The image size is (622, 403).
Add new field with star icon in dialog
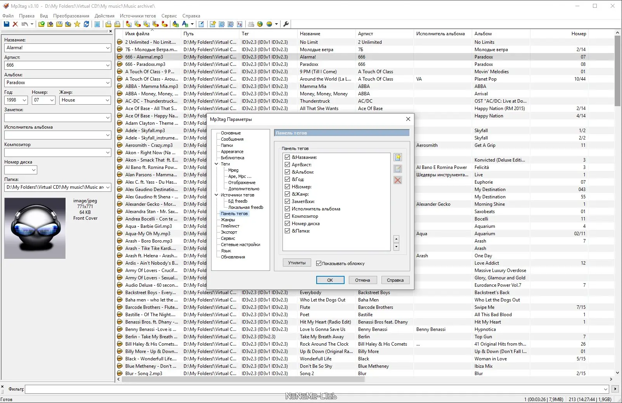398,157
